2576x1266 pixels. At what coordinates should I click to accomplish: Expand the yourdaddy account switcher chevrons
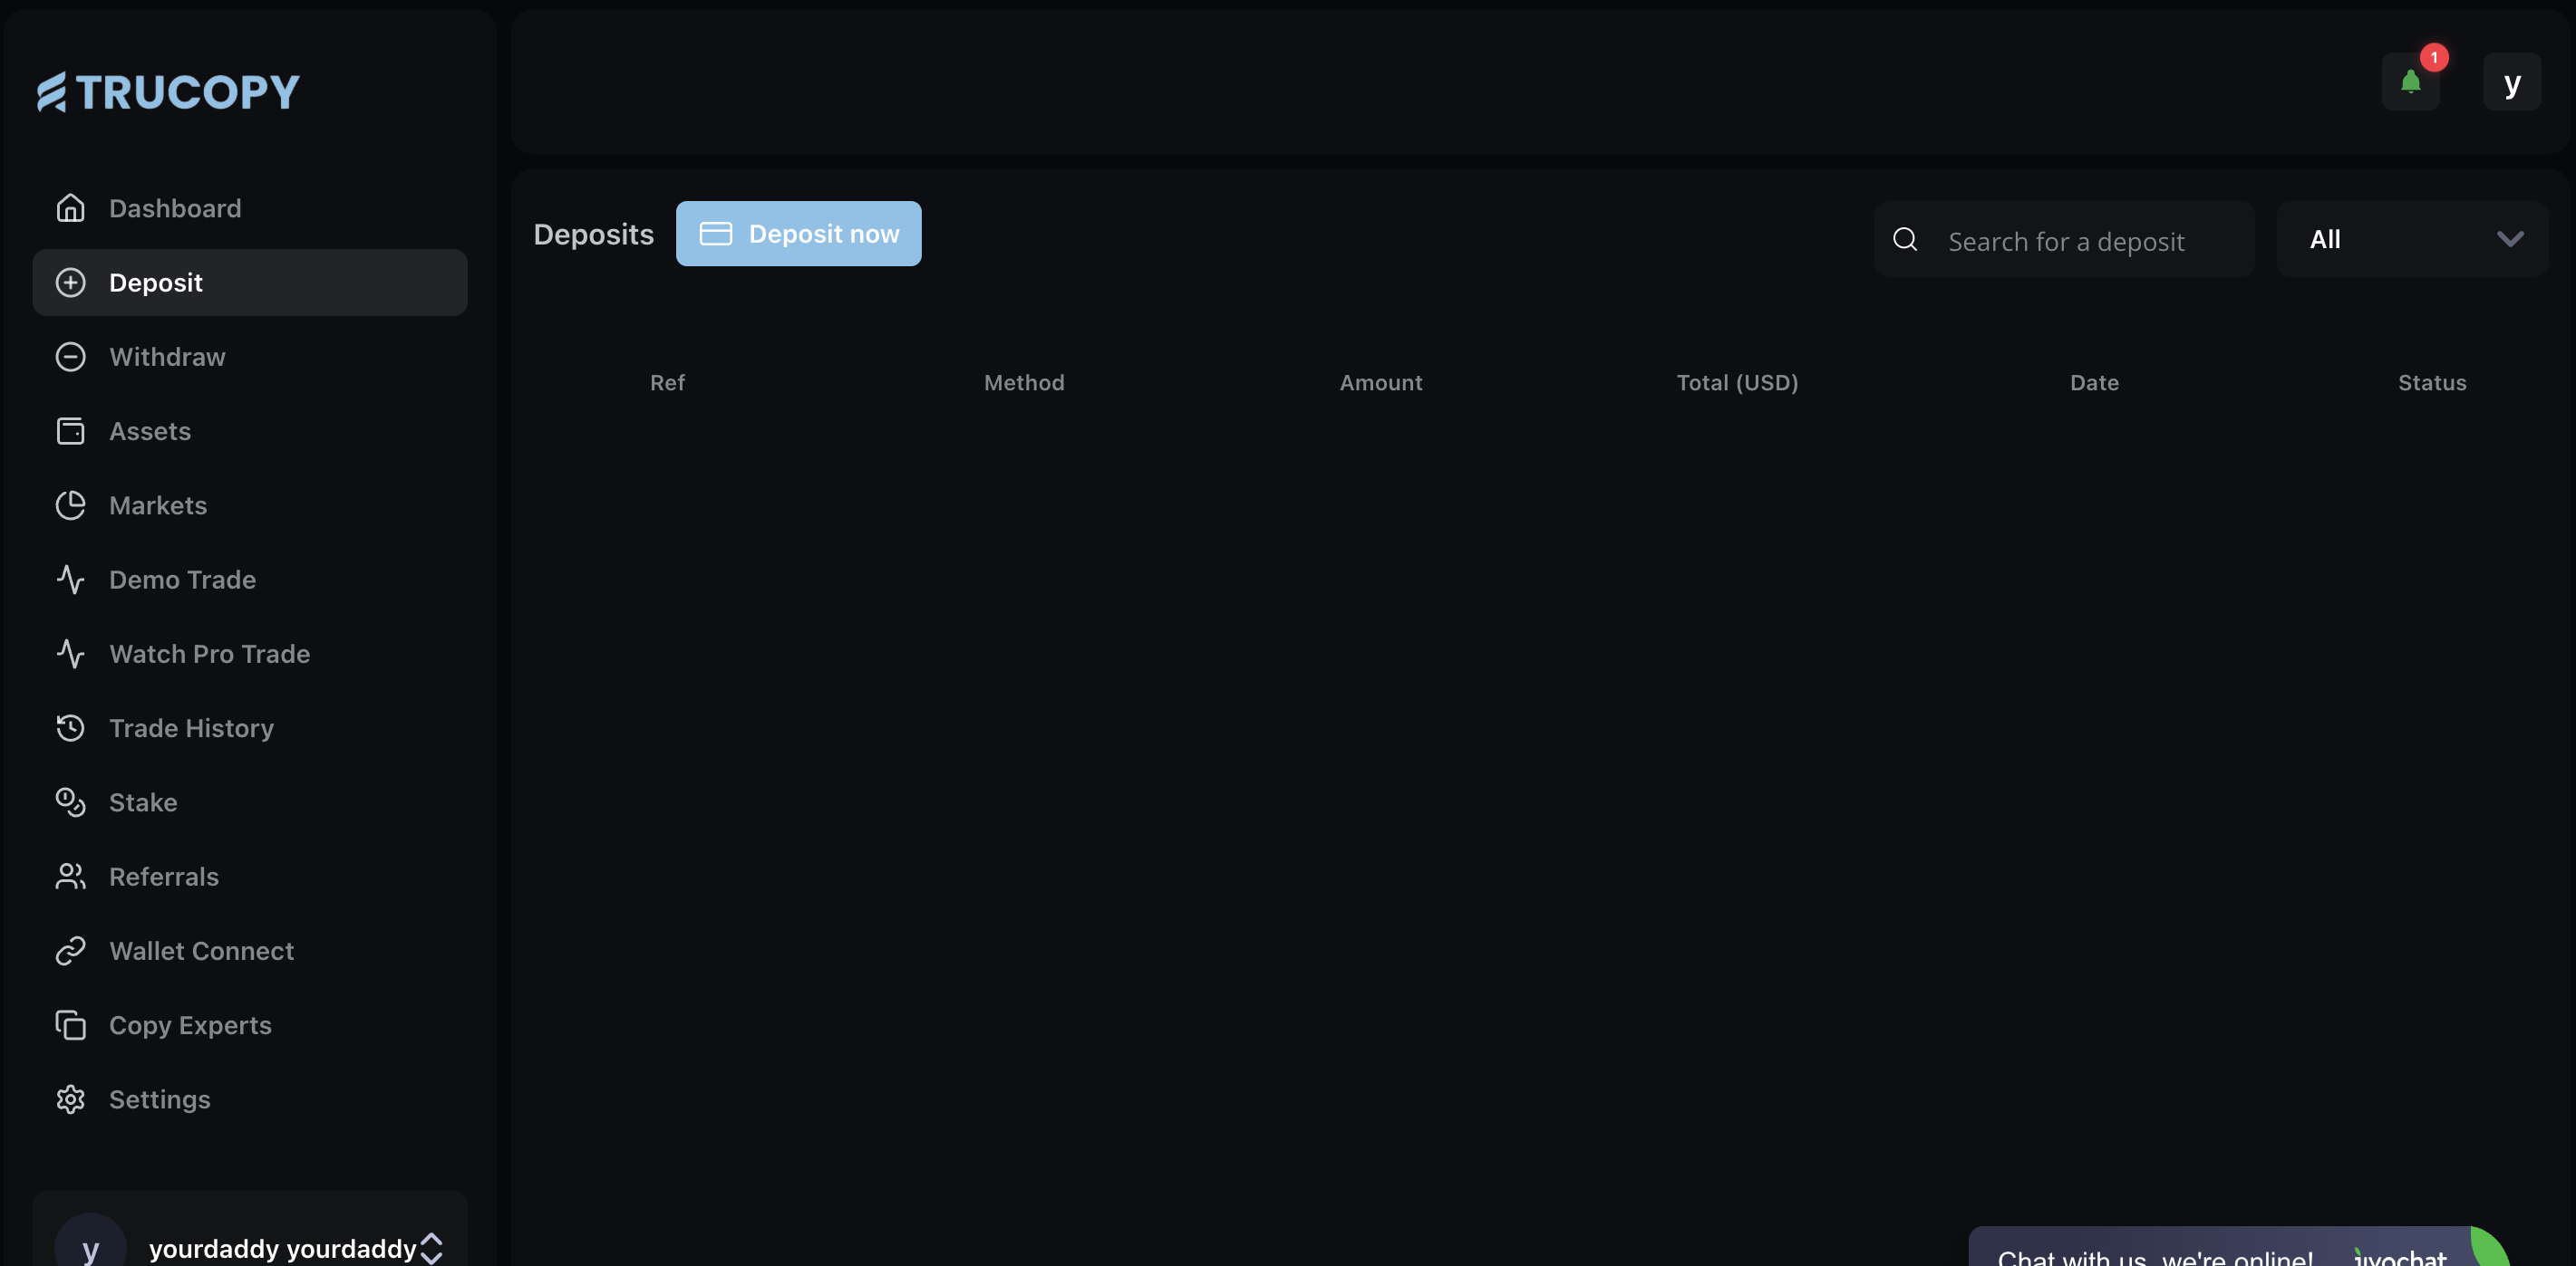tap(432, 1246)
